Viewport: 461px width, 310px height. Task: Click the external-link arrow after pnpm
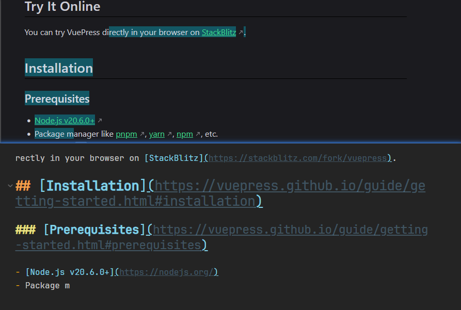pos(142,134)
